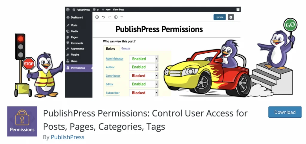Click the PublishPress Permissions post title
The width and height of the screenshot is (306, 144).
pyautogui.click(x=159, y=29)
